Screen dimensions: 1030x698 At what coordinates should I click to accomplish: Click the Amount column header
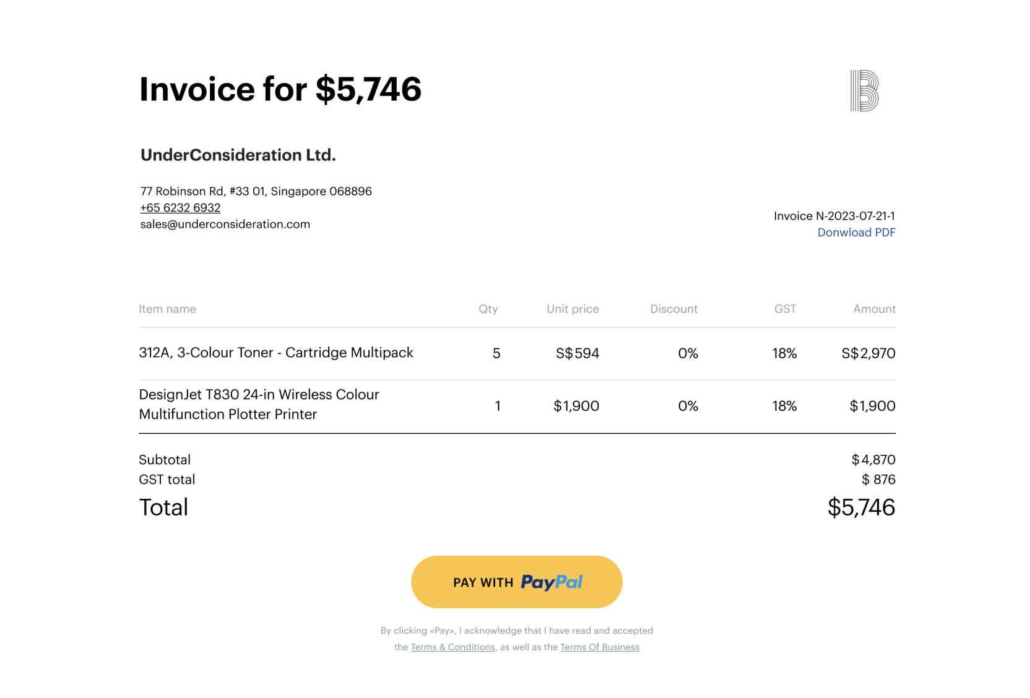[x=873, y=309]
